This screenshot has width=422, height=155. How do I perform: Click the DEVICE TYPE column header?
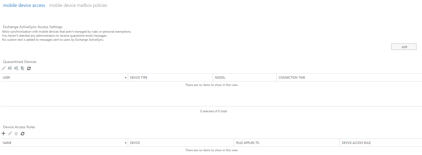170,78
